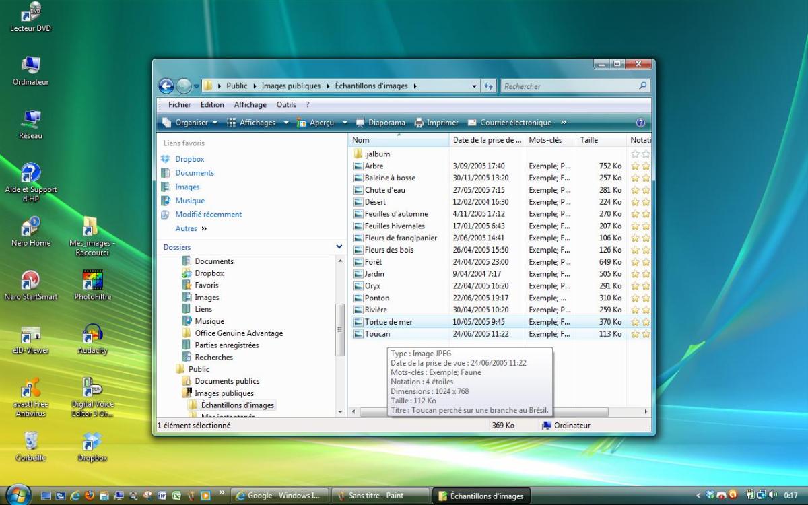Click the Rechercher search field
Screen dimensions: 808x505
click(x=569, y=86)
